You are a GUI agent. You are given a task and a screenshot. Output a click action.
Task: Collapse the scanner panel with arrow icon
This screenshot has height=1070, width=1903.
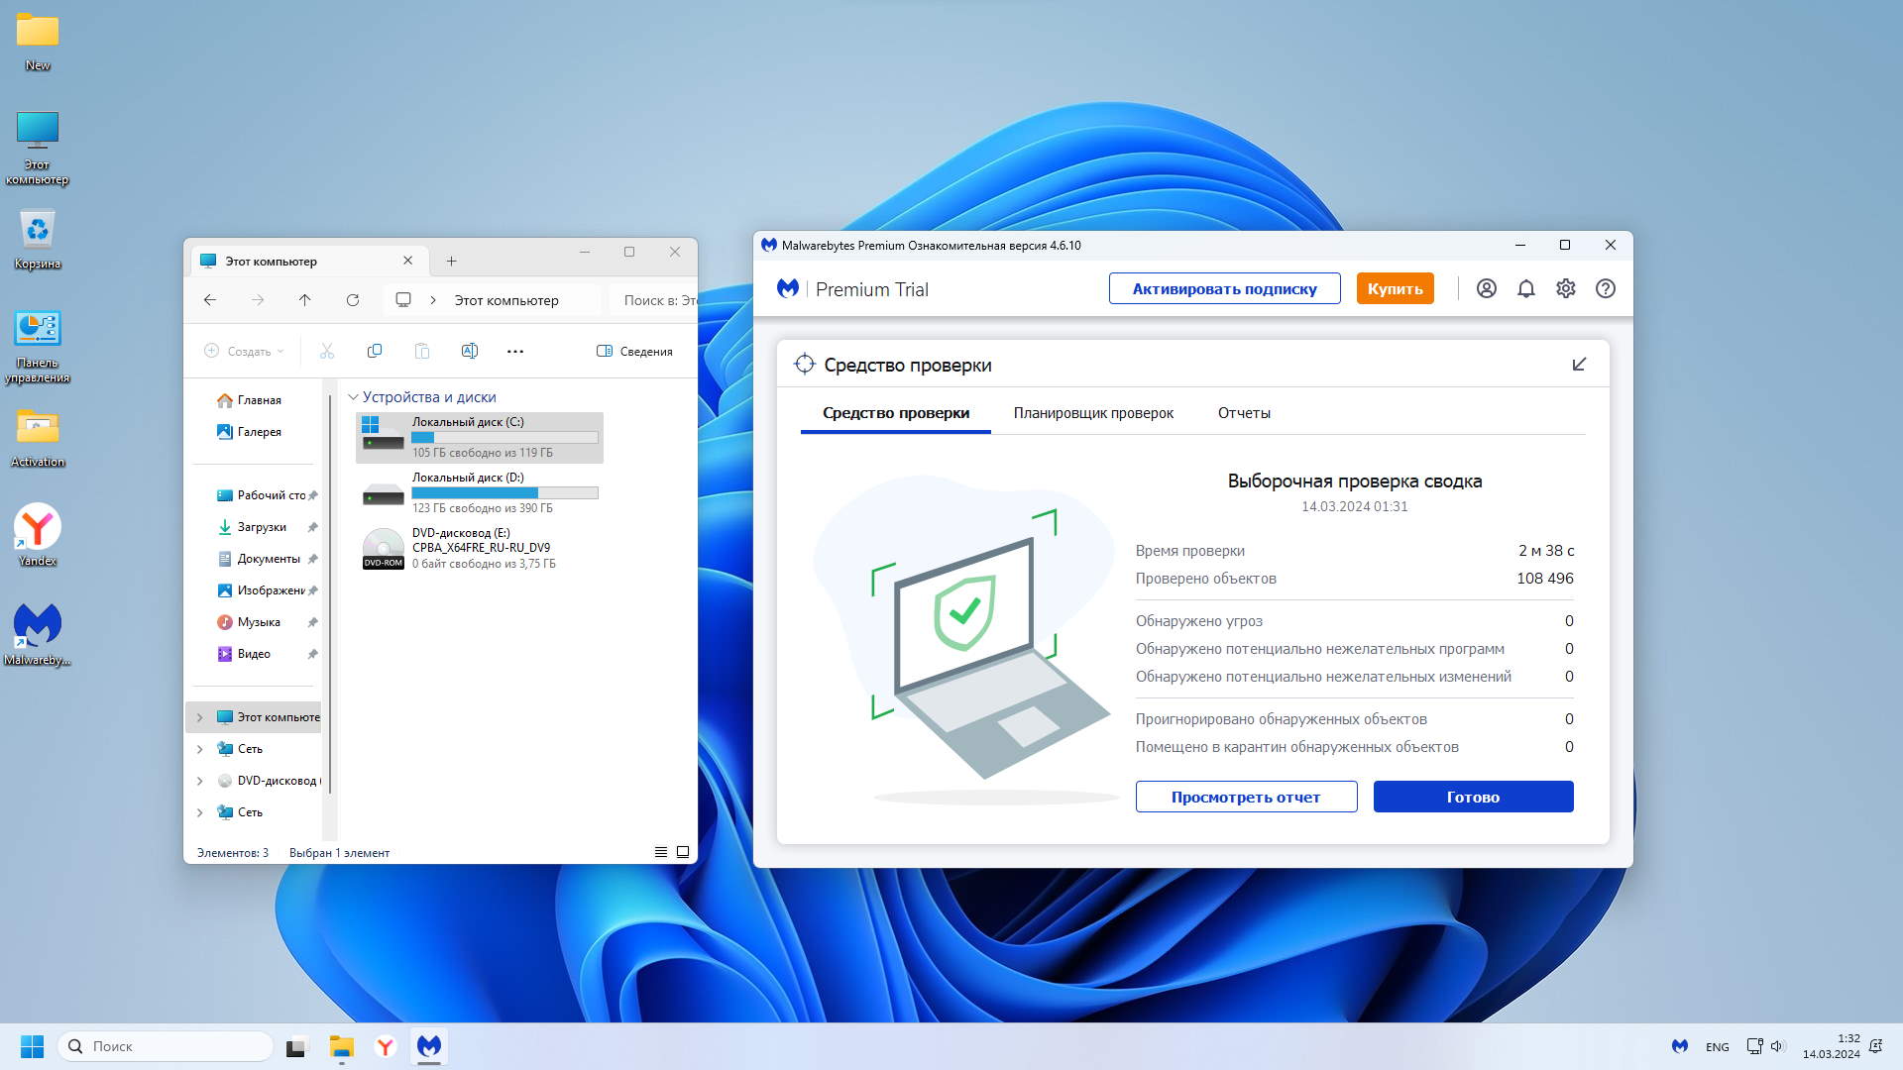[x=1579, y=365]
